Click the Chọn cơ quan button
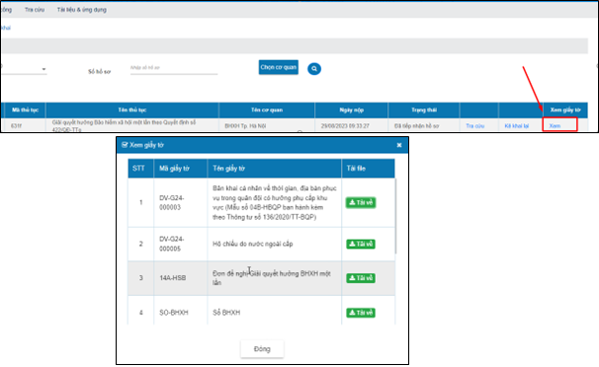 point(279,67)
